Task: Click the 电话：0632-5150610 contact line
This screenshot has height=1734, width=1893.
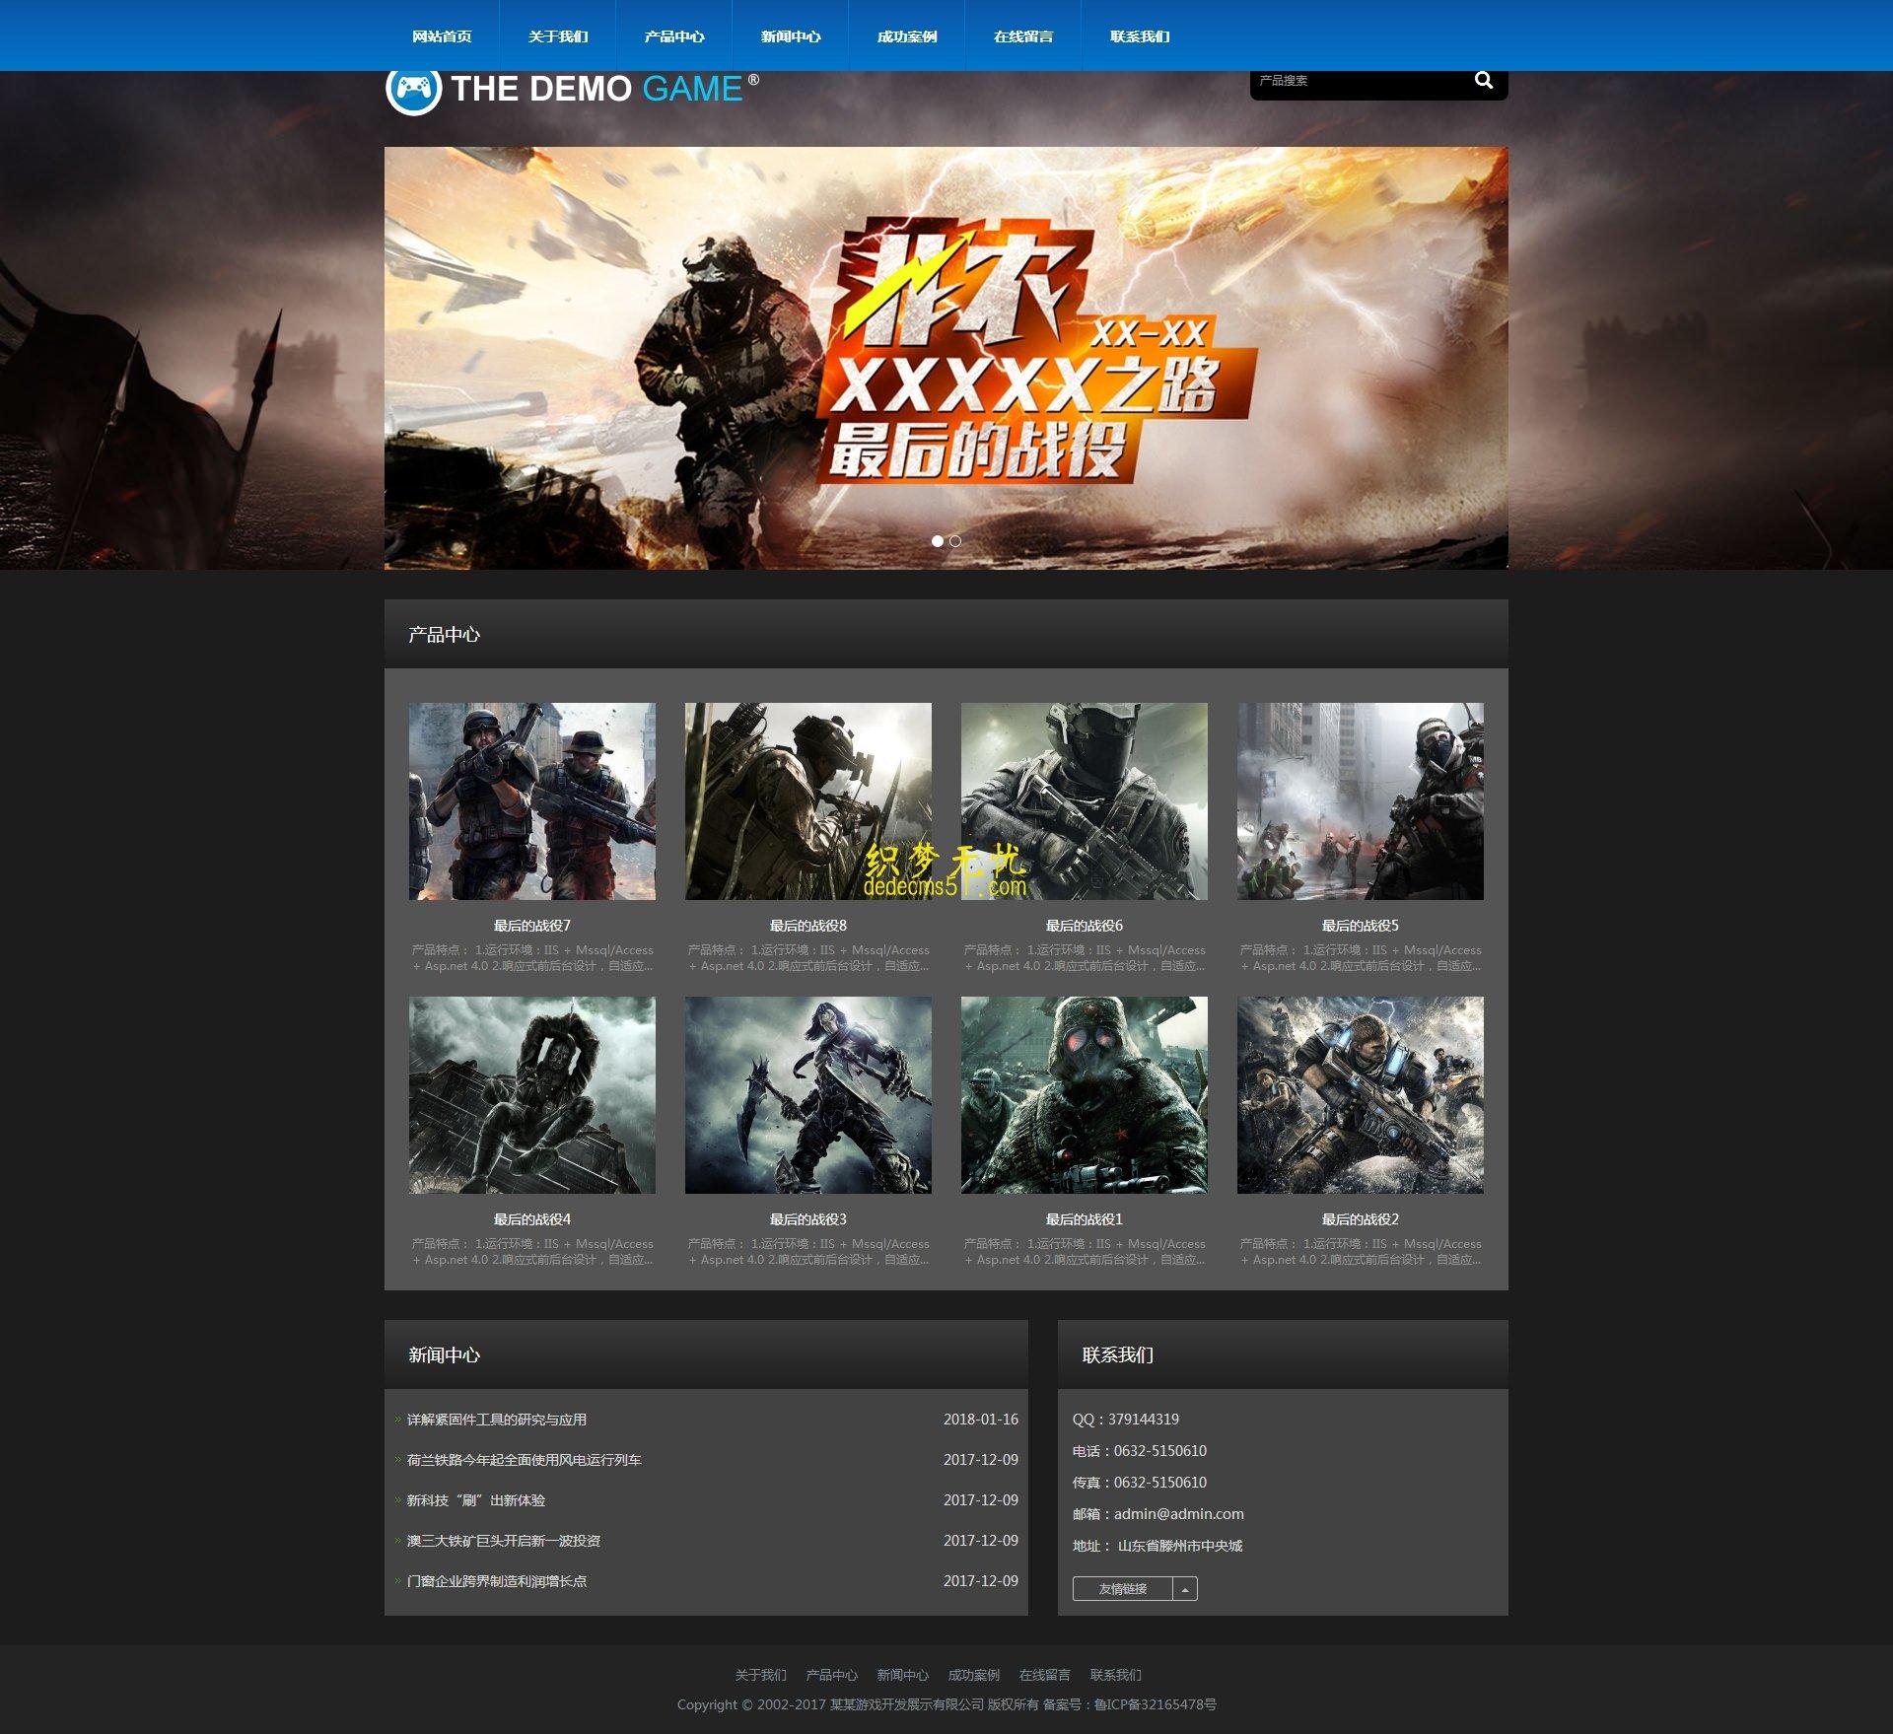Action: point(1140,1451)
